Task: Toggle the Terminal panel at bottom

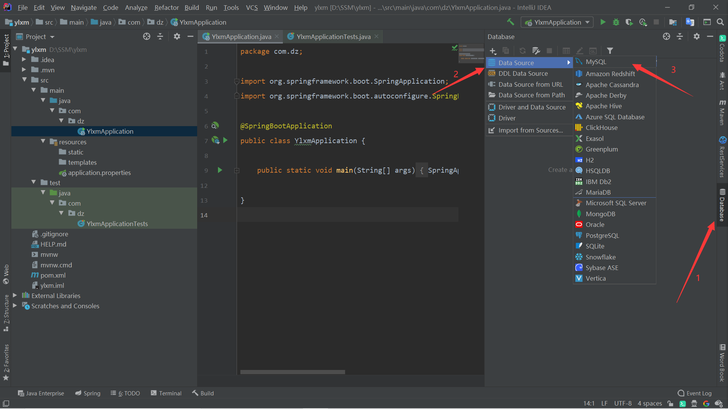Action: [169, 393]
